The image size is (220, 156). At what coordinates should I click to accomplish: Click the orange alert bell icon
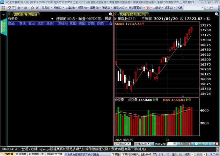point(217,144)
